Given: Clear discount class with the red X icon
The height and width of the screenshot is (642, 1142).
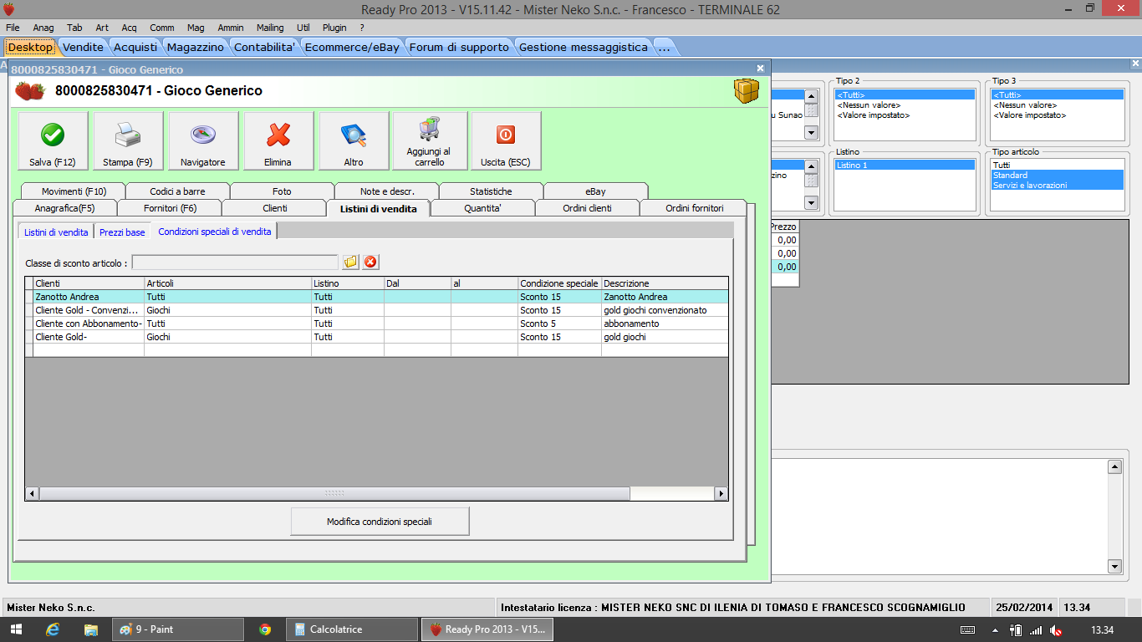Looking at the screenshot, I should (x=370, y=262).
